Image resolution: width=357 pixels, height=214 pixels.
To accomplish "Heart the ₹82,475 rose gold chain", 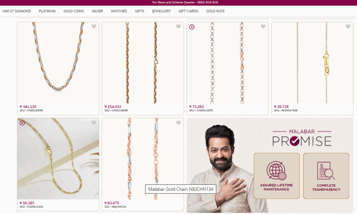I will click(x=178, y=123).
